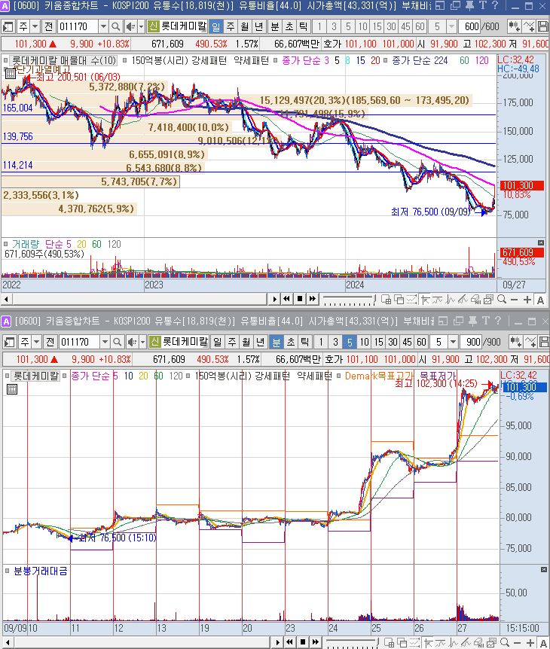Zoom out using minus in upper chart bottom toolbar
The width and height of the screenshot is (550, 649).
[x=515, y=300]
